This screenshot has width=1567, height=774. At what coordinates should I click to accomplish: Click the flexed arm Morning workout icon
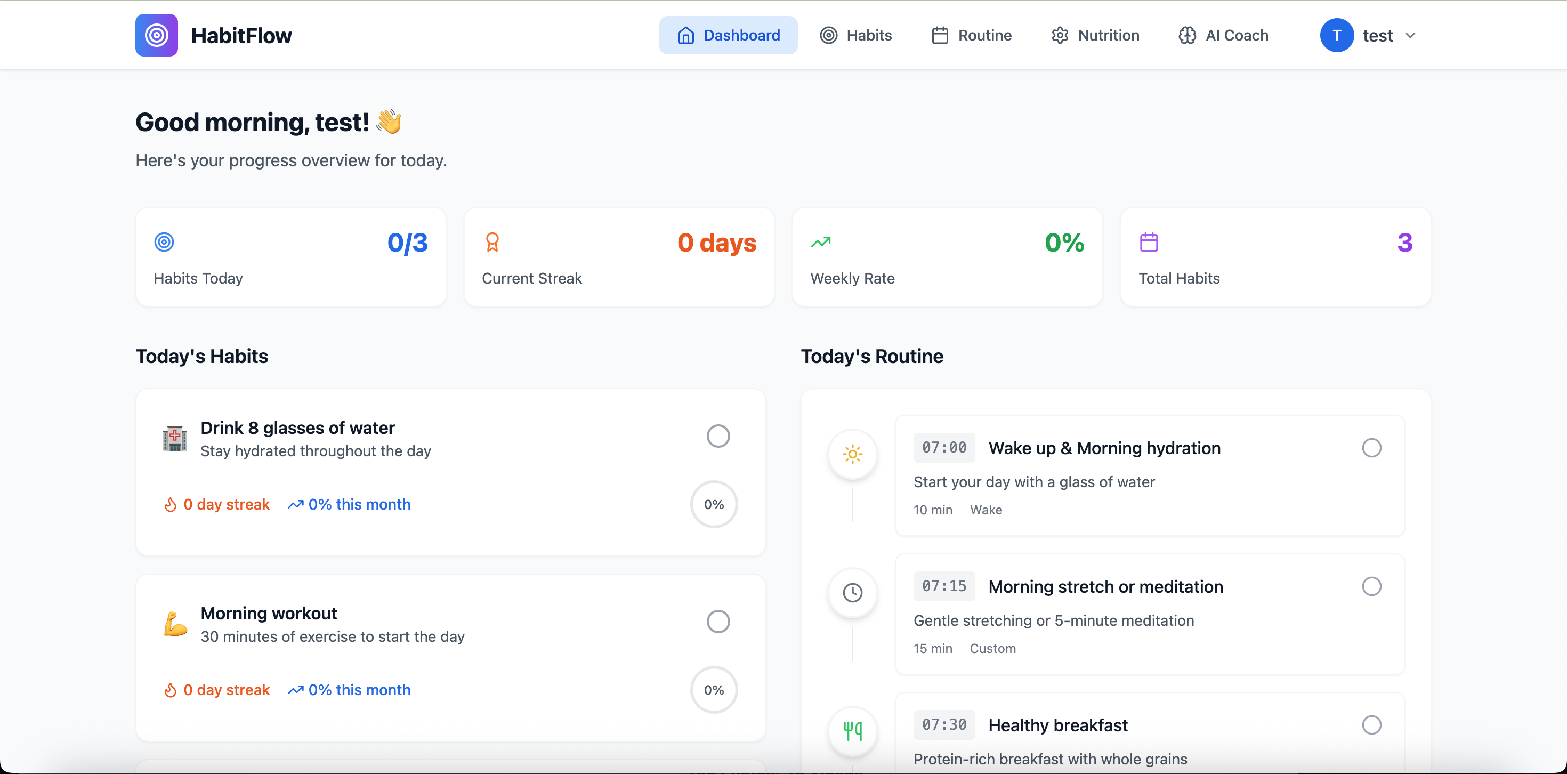[x=175, y=624]
